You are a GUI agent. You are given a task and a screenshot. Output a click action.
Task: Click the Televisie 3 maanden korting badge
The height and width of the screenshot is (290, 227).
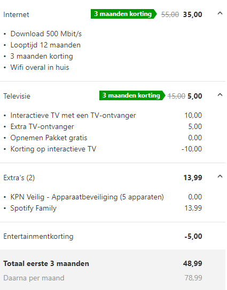pyautogui.click(x=132, y=95)
